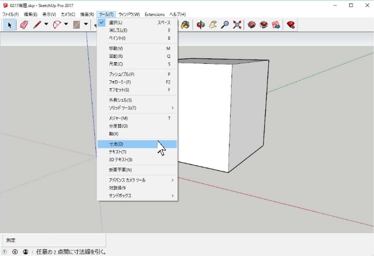Choose 外側シェル(S) menu entry
Screen dimensions: 374x256
137,100
